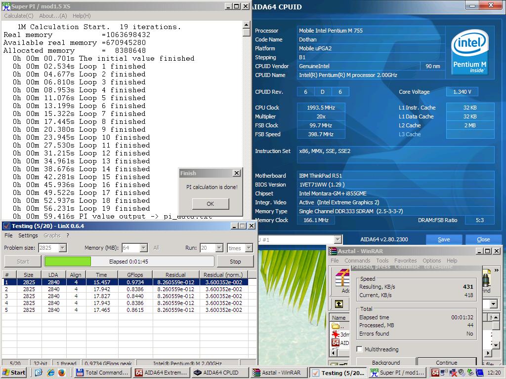Select LinX result row 1

point(126,282)
